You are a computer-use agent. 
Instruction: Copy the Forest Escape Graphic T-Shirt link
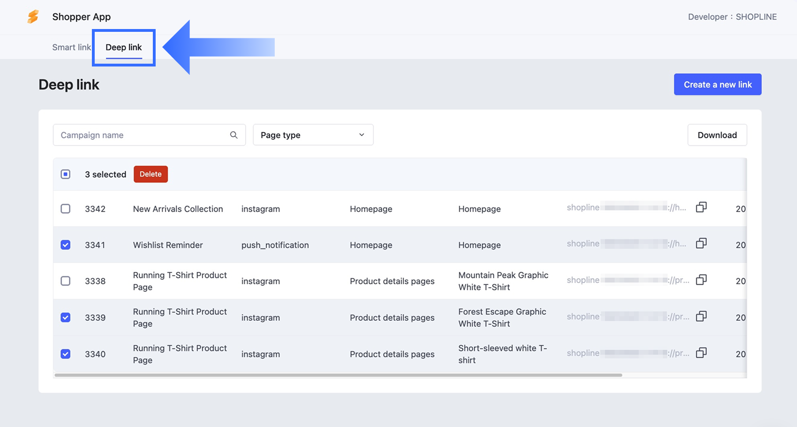click(x=701, y=316)
